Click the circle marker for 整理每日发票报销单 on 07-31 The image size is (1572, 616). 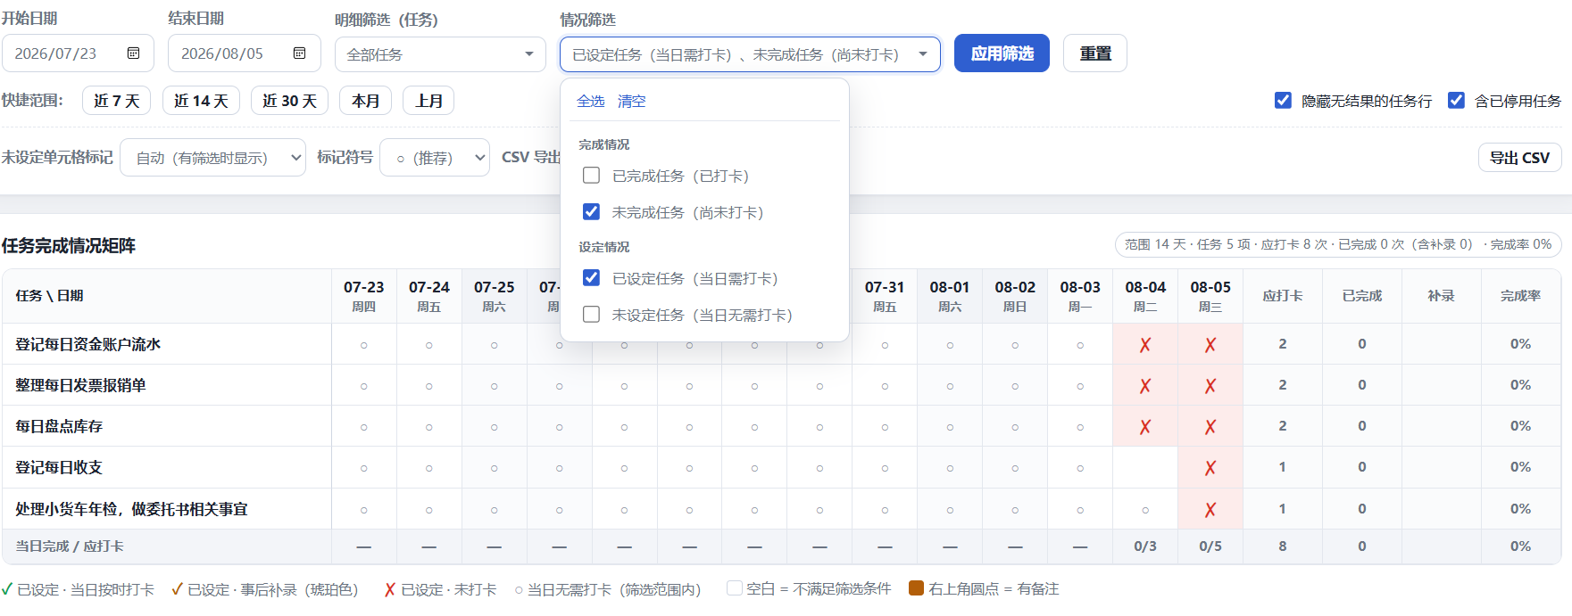(885, 386)
